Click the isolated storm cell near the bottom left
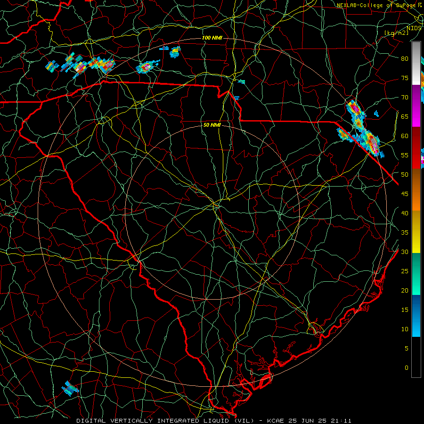Screen dimensions: 424x424 point(70,389)
